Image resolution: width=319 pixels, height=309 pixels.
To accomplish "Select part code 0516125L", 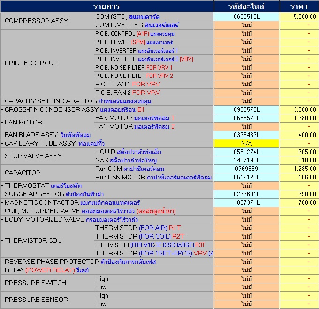I will pos(246,178).
